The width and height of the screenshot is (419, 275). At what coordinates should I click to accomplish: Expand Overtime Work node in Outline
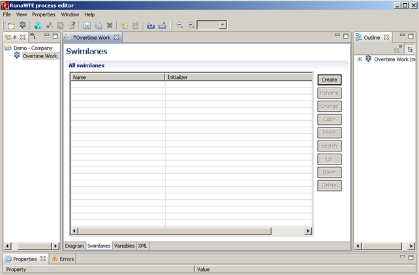coord(360,59)
